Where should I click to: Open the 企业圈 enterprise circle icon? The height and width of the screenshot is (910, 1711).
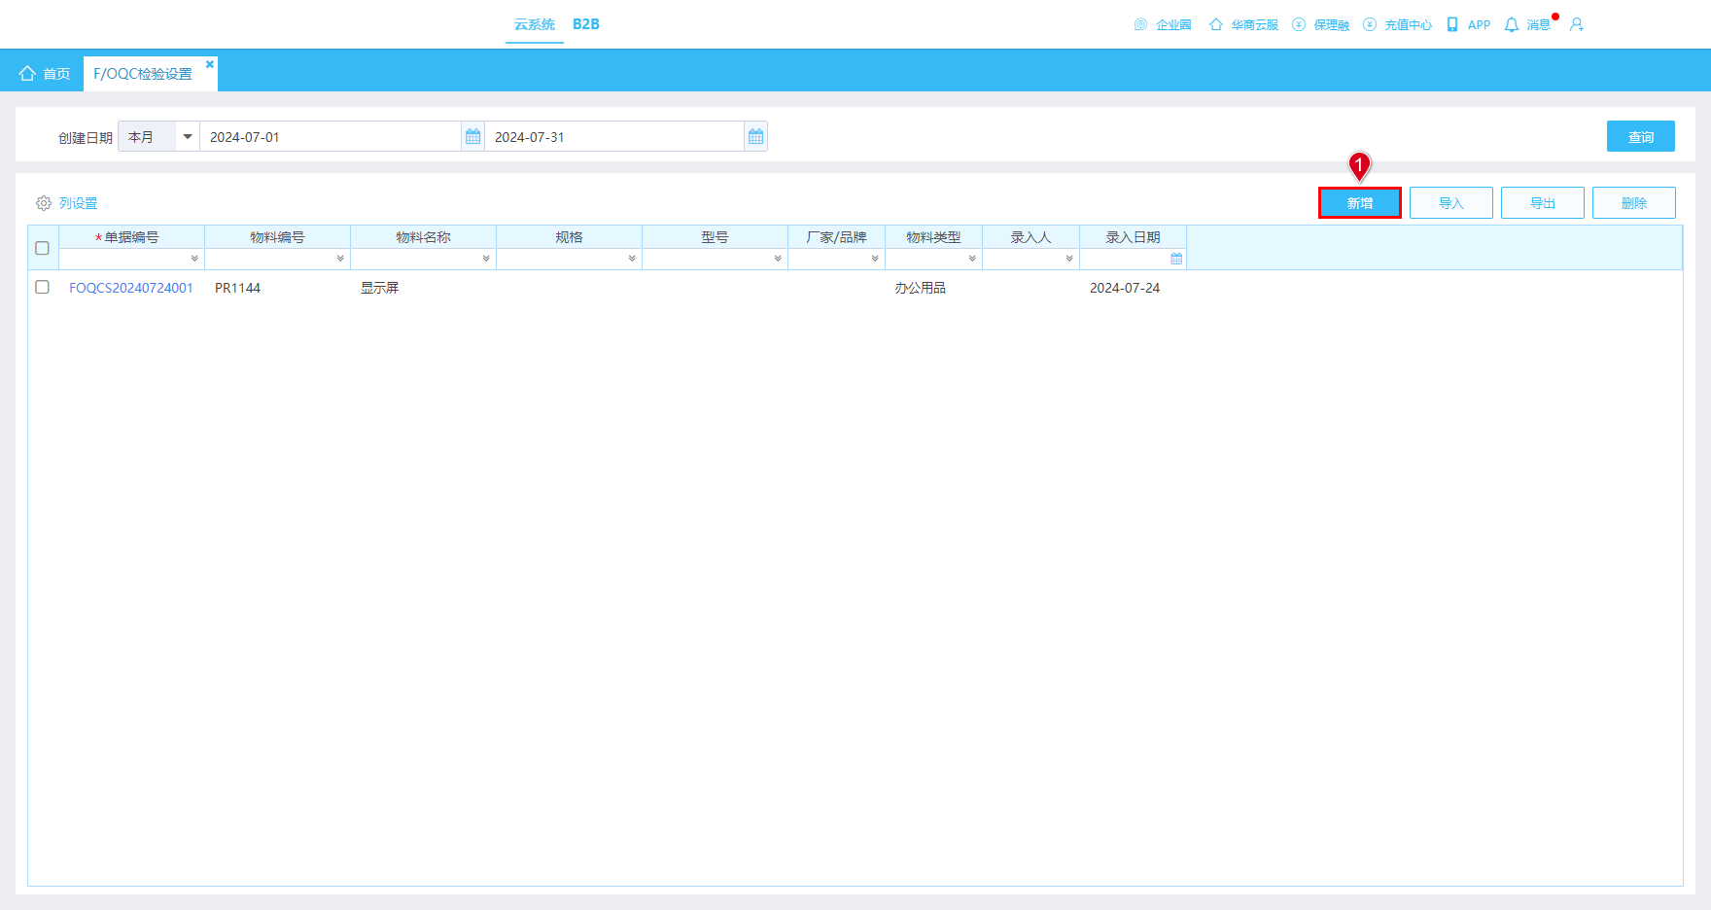click(x=1140, y=24)
